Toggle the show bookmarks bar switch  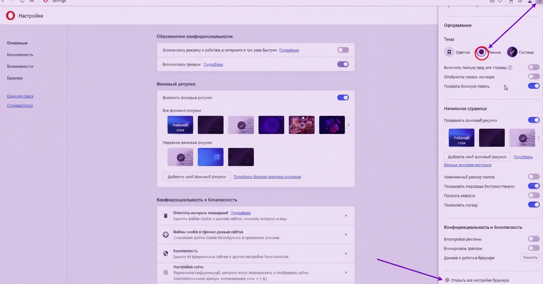(534, 77)
